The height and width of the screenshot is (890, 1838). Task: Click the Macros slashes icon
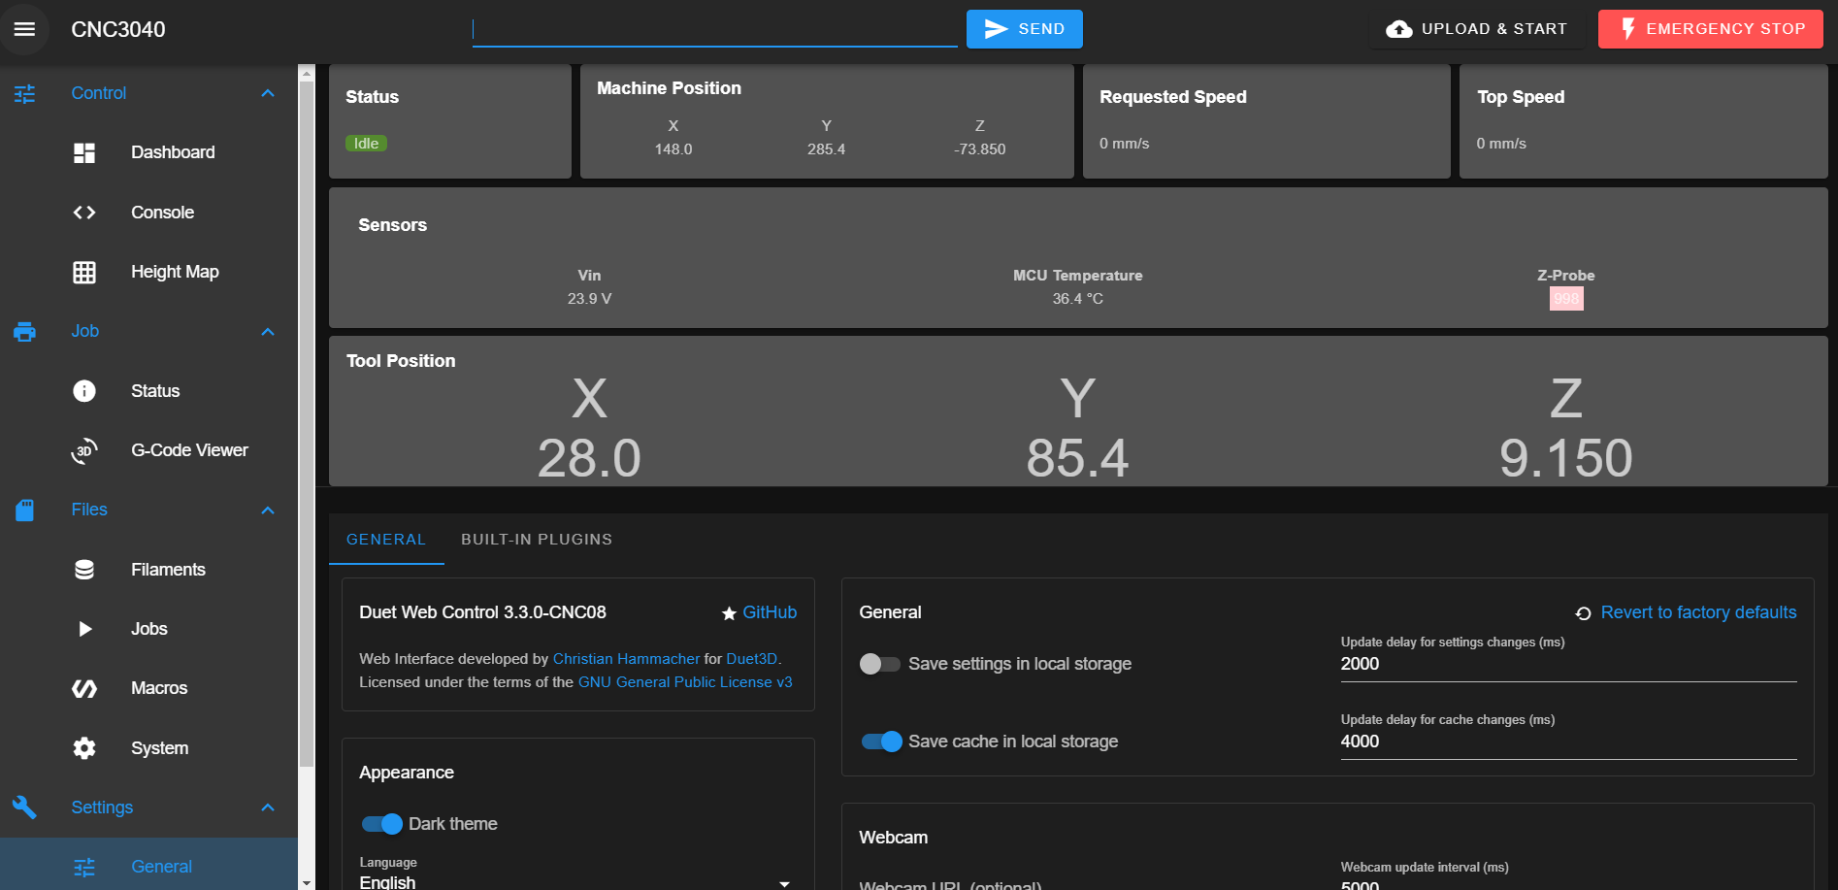84,689
